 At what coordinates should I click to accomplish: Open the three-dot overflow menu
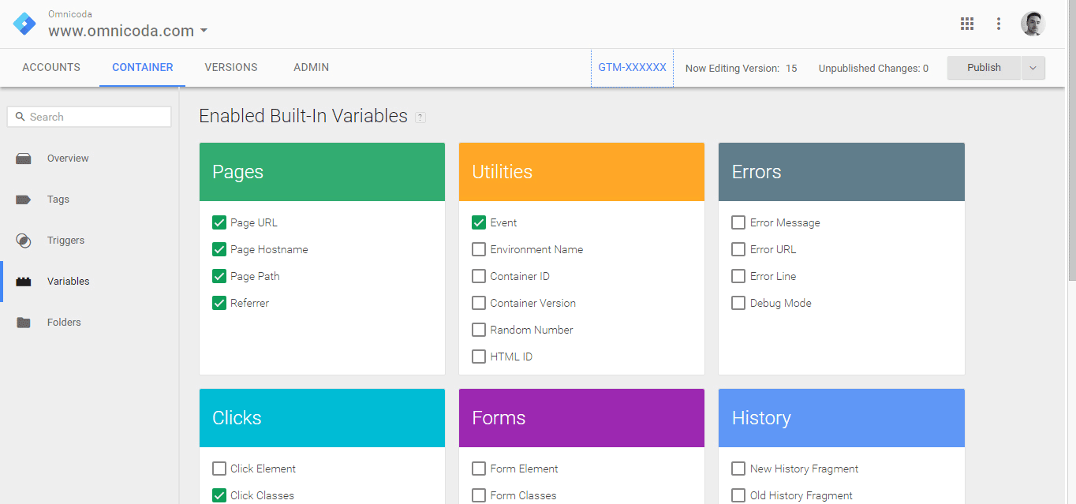(999, 24)
